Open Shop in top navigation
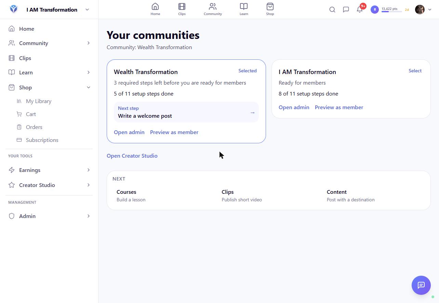 pyautogui.click(x=270, y=9)
